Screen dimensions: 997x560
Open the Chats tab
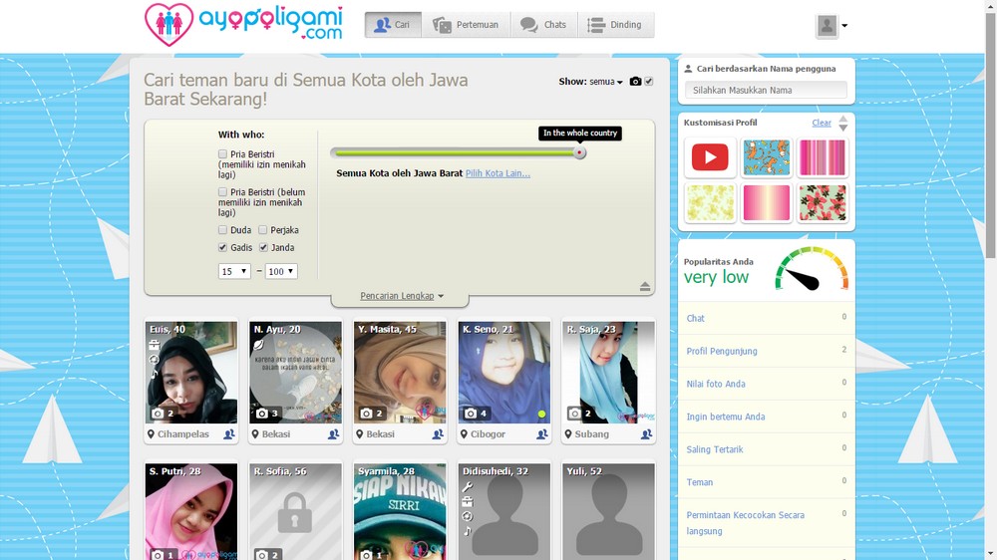click(x=543, y=25)
